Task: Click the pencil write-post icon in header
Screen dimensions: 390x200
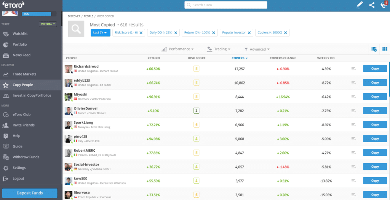Action: coord(359,5)
